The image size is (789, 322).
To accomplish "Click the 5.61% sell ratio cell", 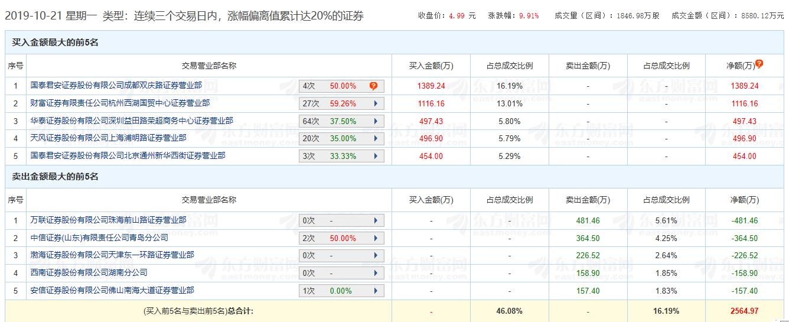I will [x=666, y=220].
